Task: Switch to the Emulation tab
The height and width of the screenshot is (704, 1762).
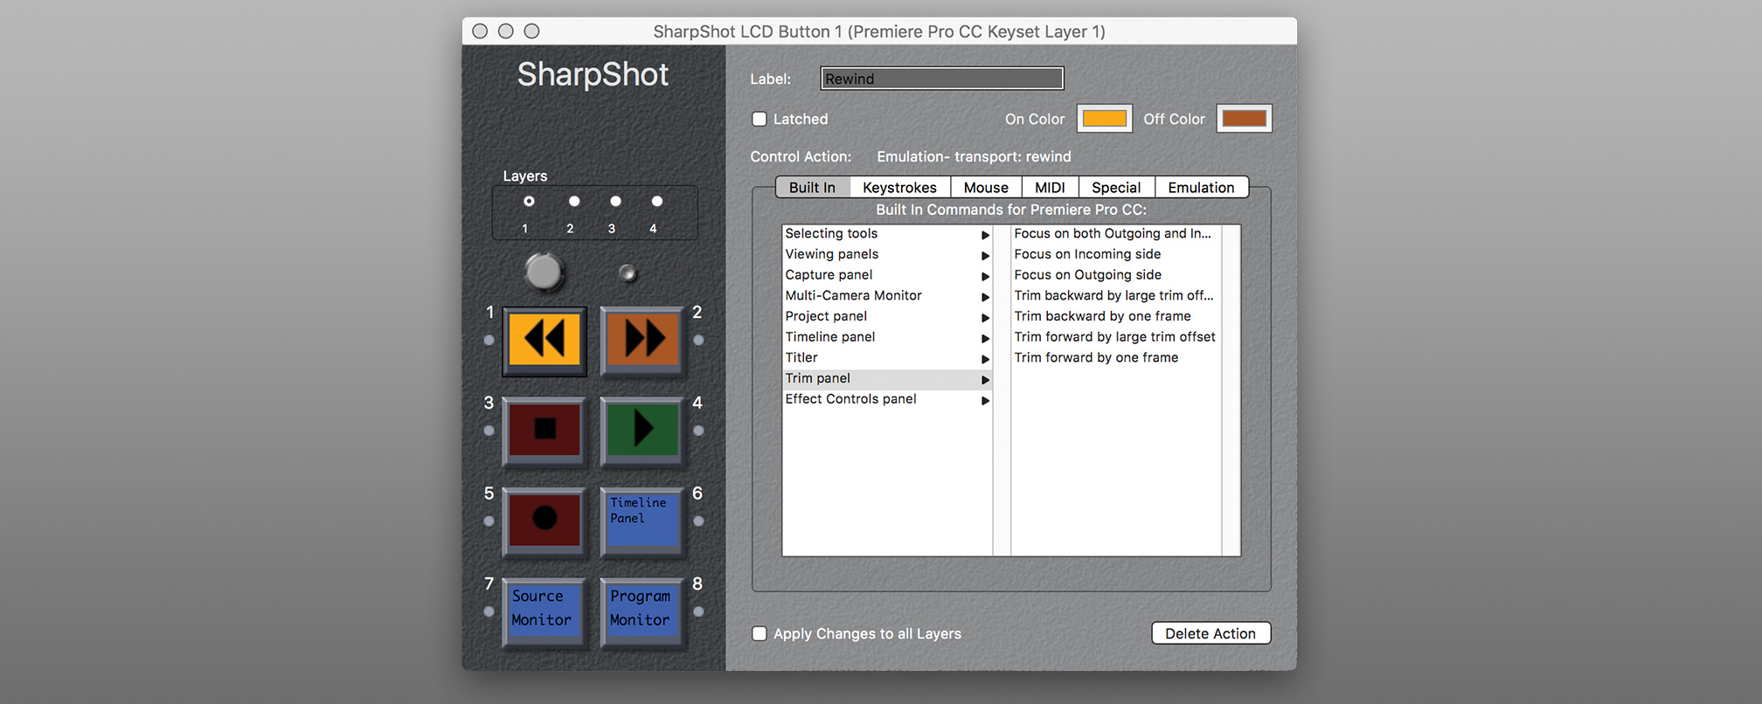Action: pos(1201,188)
